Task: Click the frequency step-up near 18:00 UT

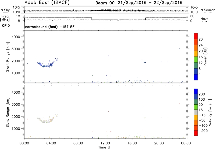Action: point(145,19)
